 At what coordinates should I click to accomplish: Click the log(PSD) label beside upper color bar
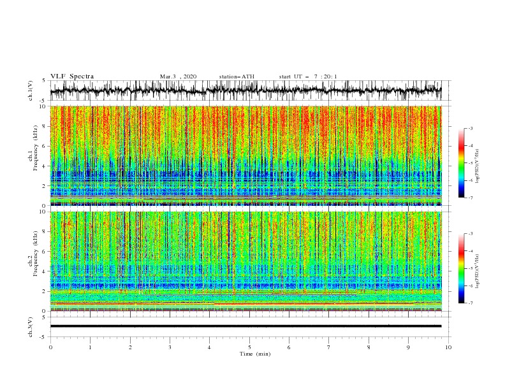coord(477,166)
